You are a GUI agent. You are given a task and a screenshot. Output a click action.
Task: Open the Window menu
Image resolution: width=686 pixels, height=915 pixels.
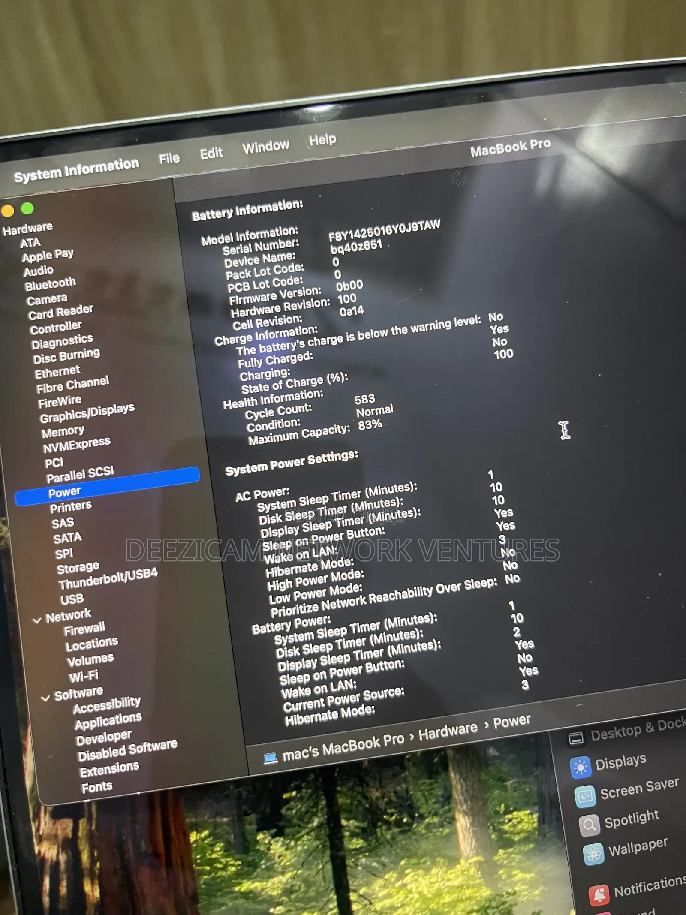tap(266, 146)
